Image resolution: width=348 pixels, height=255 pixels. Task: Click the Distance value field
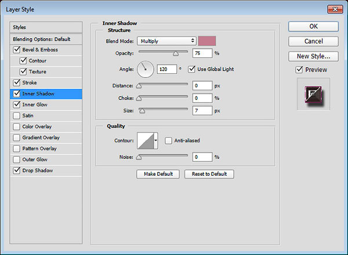[202, 86]
